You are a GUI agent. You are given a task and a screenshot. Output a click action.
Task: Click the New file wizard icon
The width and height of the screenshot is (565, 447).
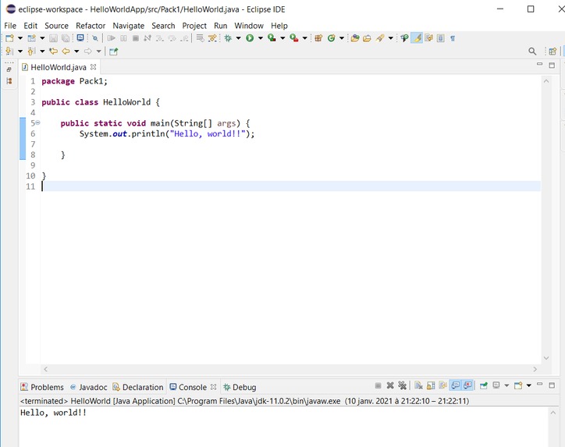pos(9,38)
